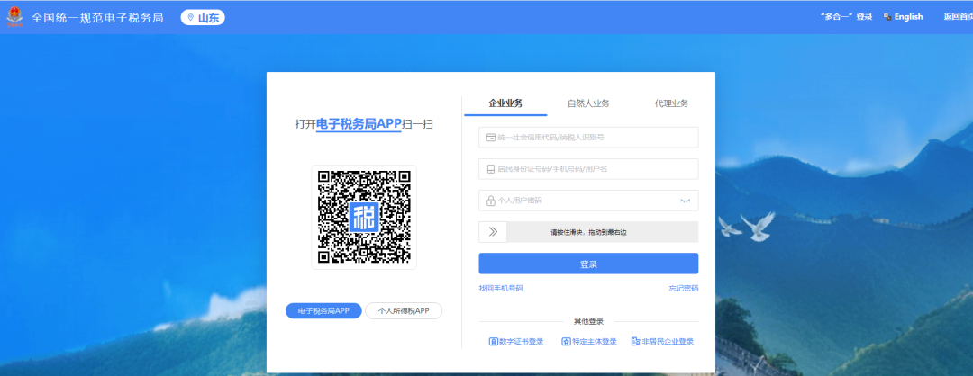Choose 非居民企业登录 login option
The image size is (973, 376).
coord(662,341)
